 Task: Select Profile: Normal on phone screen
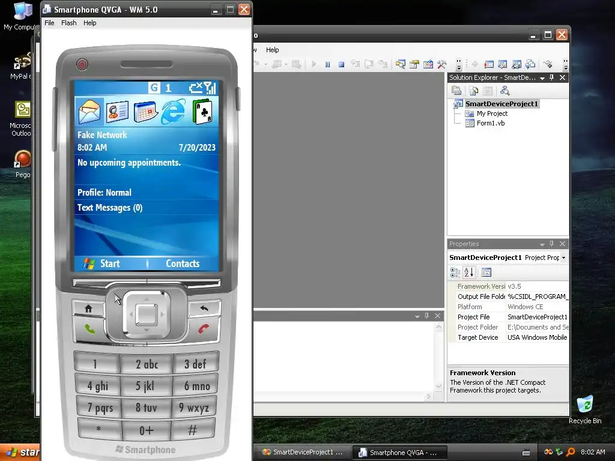pyautogui.click(x=105, y=193)
